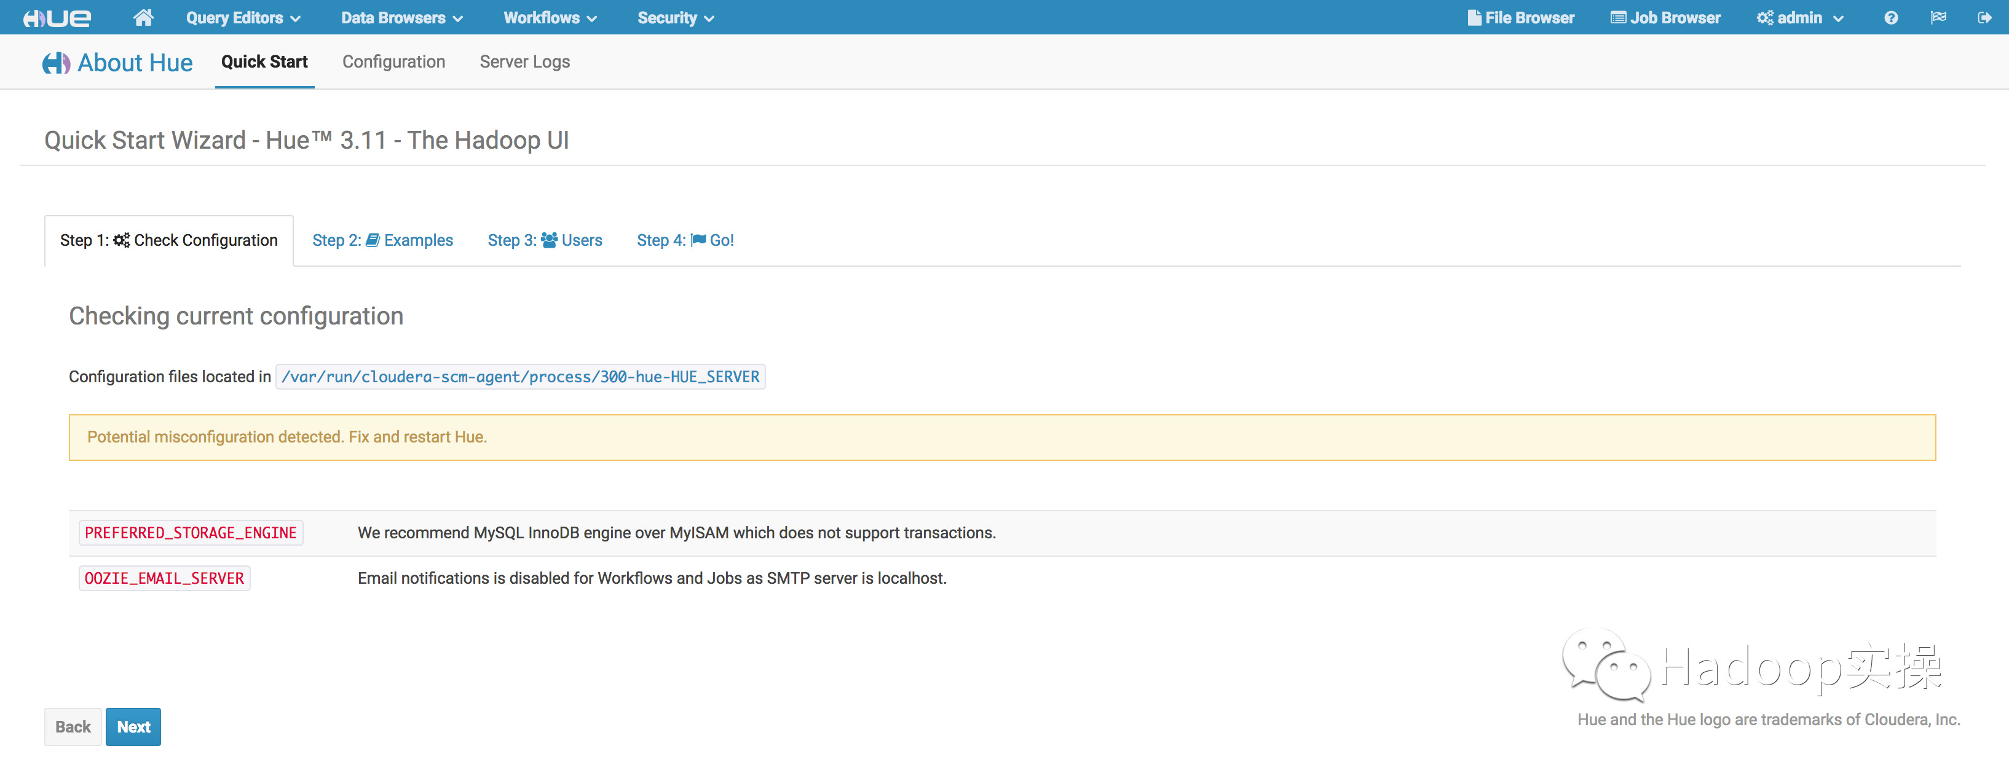The image size is (2009, 762).
Task: Go to Step 3: Users tab
Action: click(545, 240)
